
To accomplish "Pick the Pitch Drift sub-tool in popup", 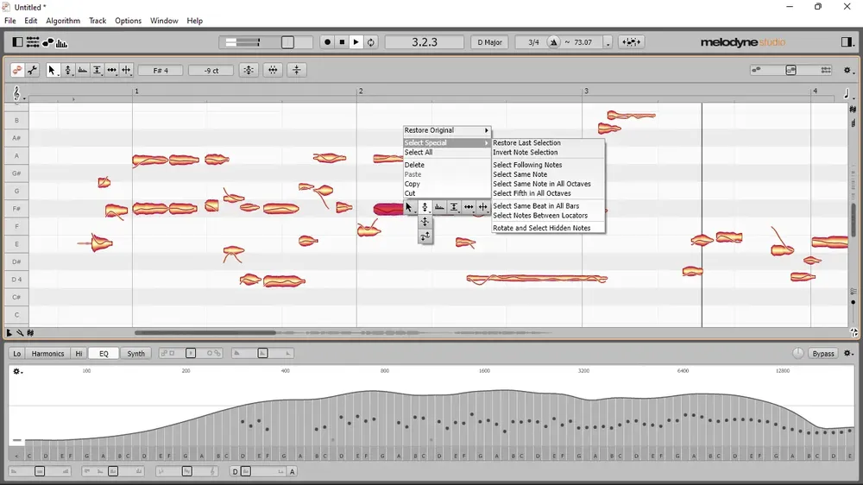I will click(425, 236).
